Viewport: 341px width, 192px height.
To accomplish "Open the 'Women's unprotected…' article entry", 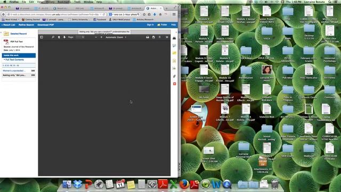I will coord(14,71).
